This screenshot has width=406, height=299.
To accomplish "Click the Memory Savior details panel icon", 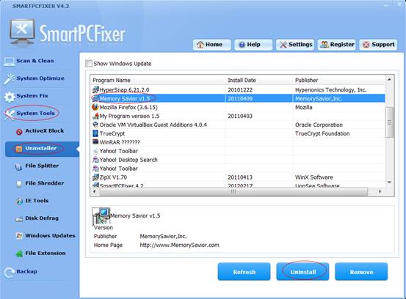I will click(101, 216).
